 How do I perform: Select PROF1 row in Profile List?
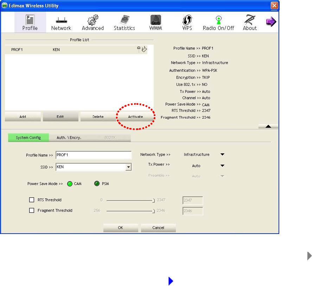coord(76,50)
